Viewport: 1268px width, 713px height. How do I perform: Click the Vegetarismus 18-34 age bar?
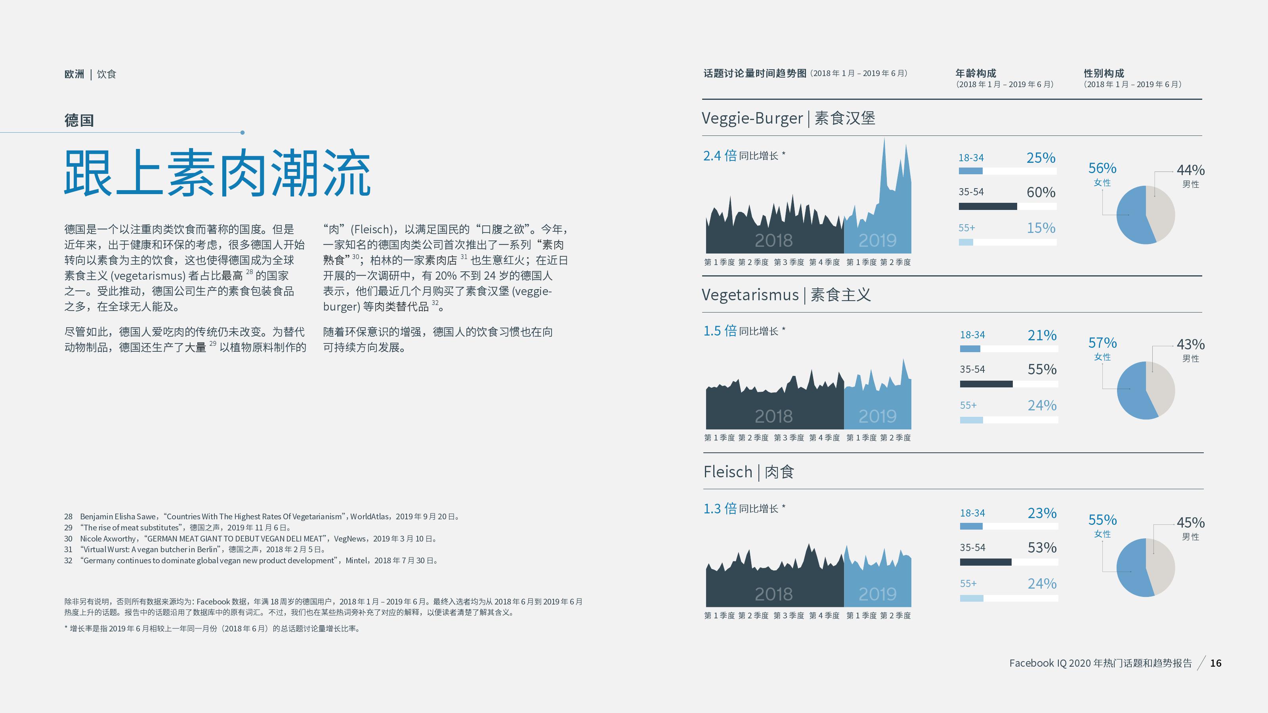970,349
